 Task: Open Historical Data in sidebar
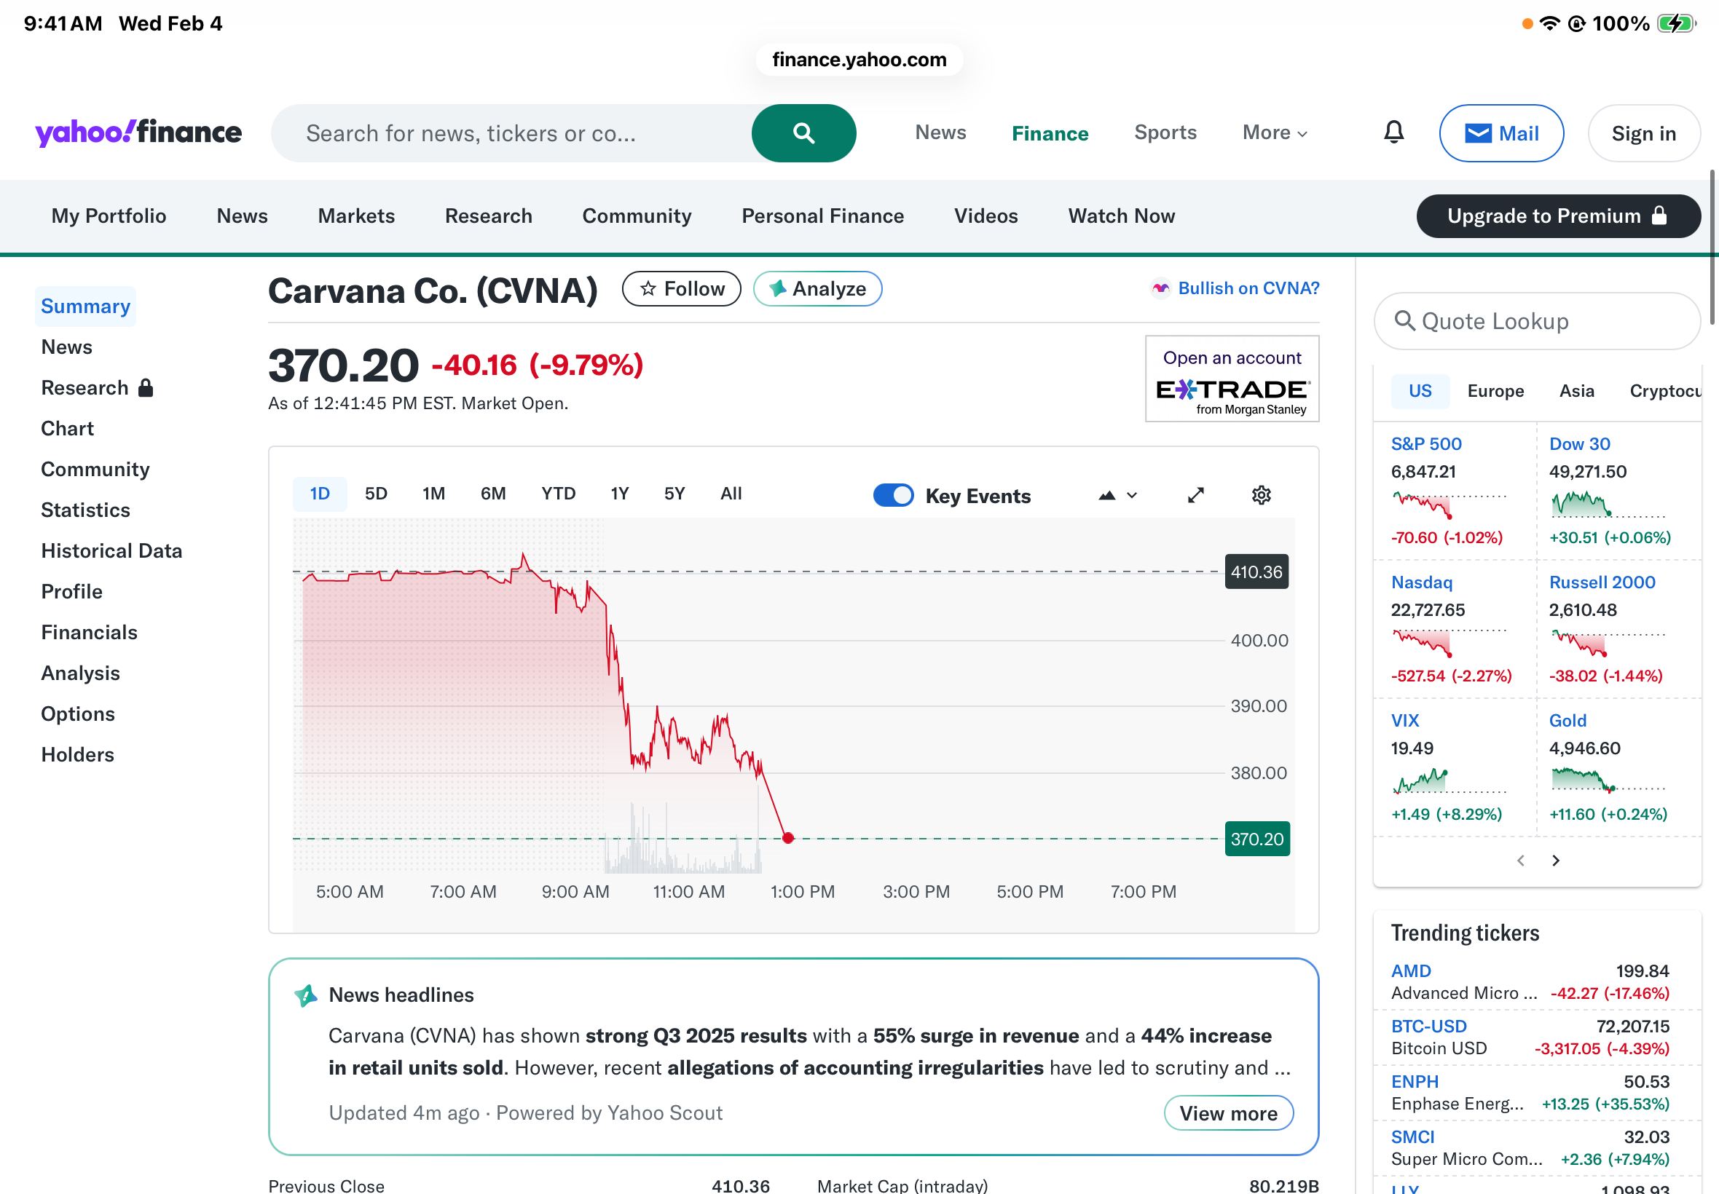tap(111, 550)
